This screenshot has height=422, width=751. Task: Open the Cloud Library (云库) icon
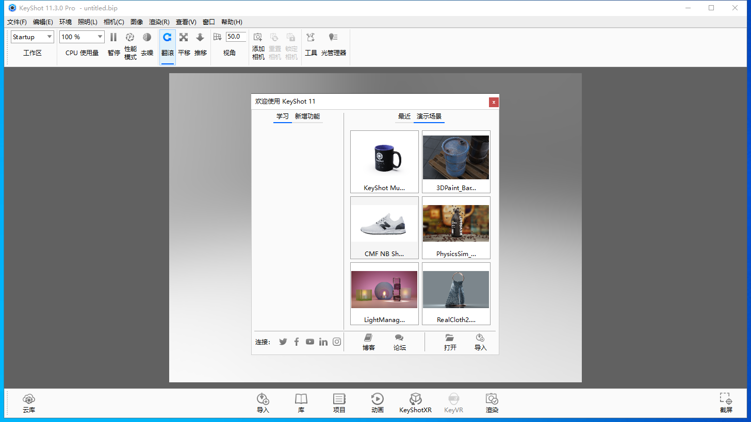pos(29,399)
